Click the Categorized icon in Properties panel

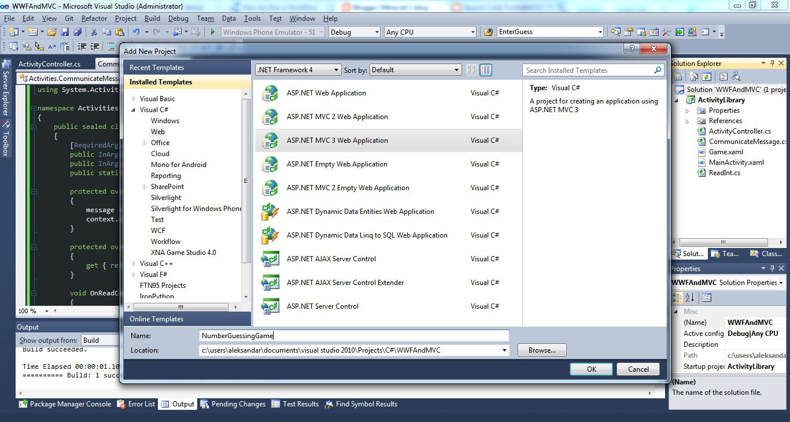tap(677, 298)
